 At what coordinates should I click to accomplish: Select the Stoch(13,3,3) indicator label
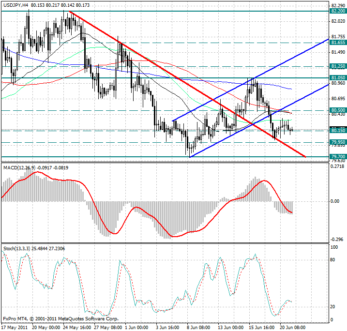point(15,248)
